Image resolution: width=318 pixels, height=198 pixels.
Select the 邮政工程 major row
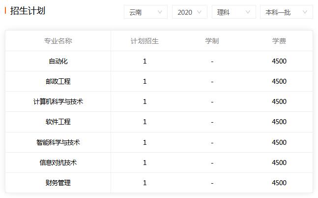click(159, 81)
